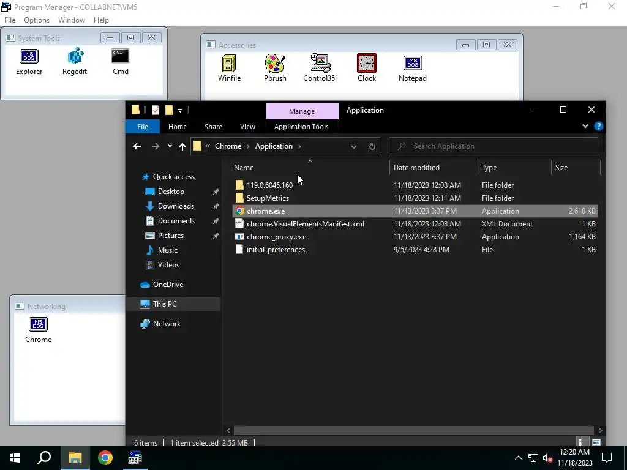
Task: Sort by Type column header
Action: point(514,168)
